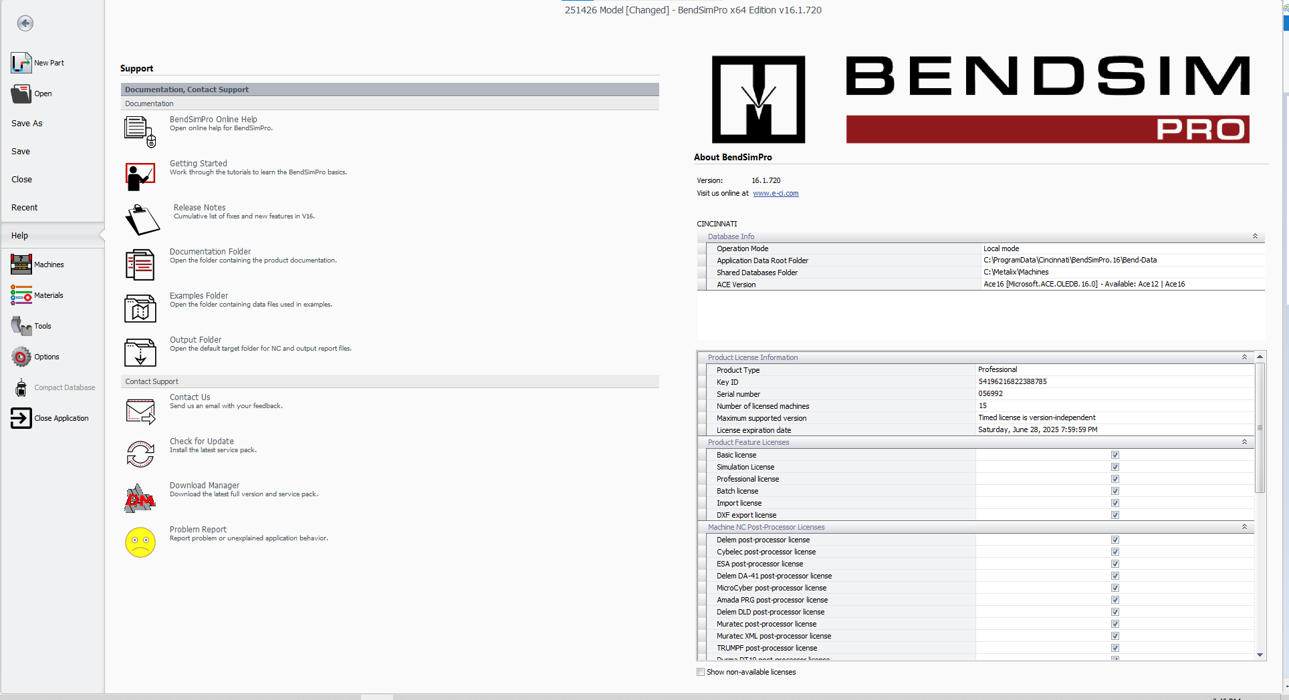Click the Contact Us envelope icon

coord(140,411)
